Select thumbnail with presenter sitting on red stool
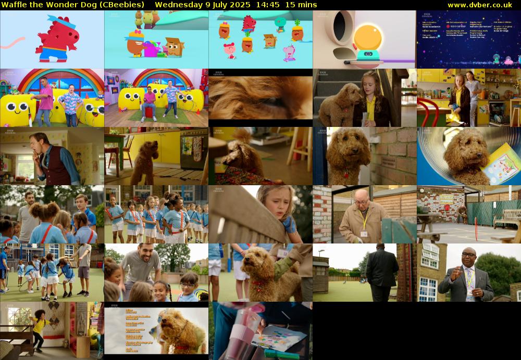 click(156, 98)
